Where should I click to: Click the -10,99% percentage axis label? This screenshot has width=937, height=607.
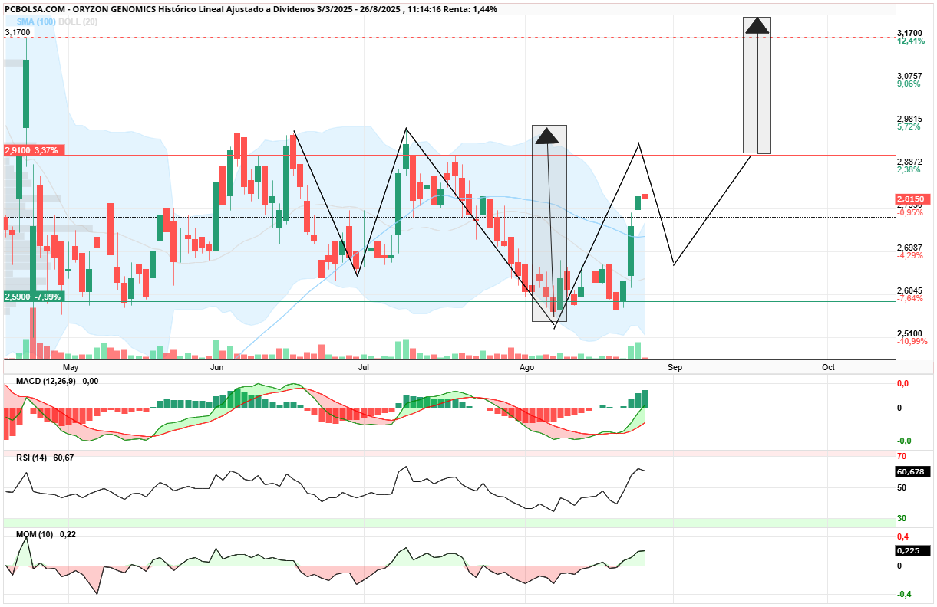(x=912, y=341)
